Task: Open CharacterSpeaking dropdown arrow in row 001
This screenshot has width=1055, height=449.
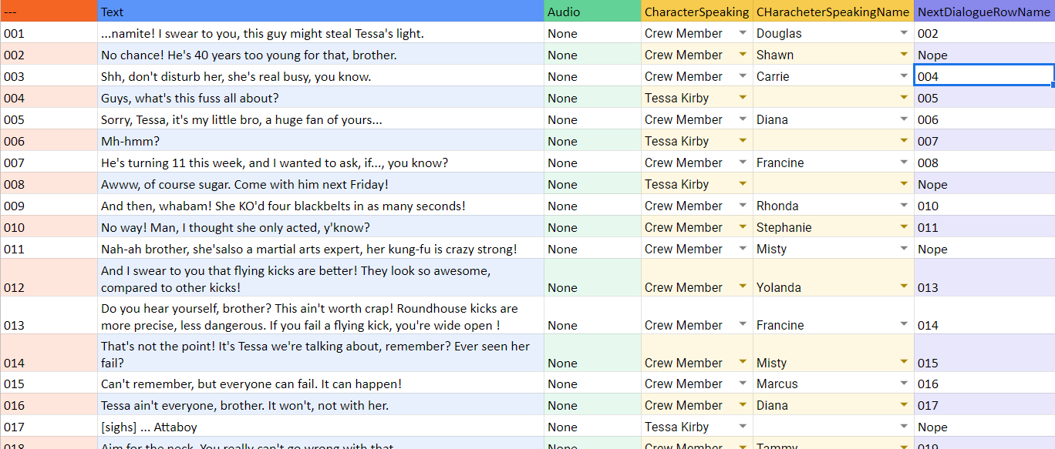Action: 742,33
